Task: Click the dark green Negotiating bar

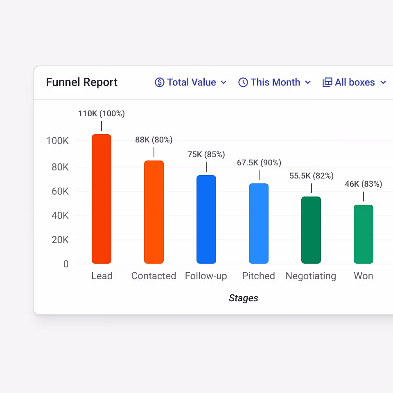Action: coord(311,230)
